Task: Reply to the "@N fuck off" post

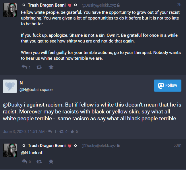Action: 24,162
